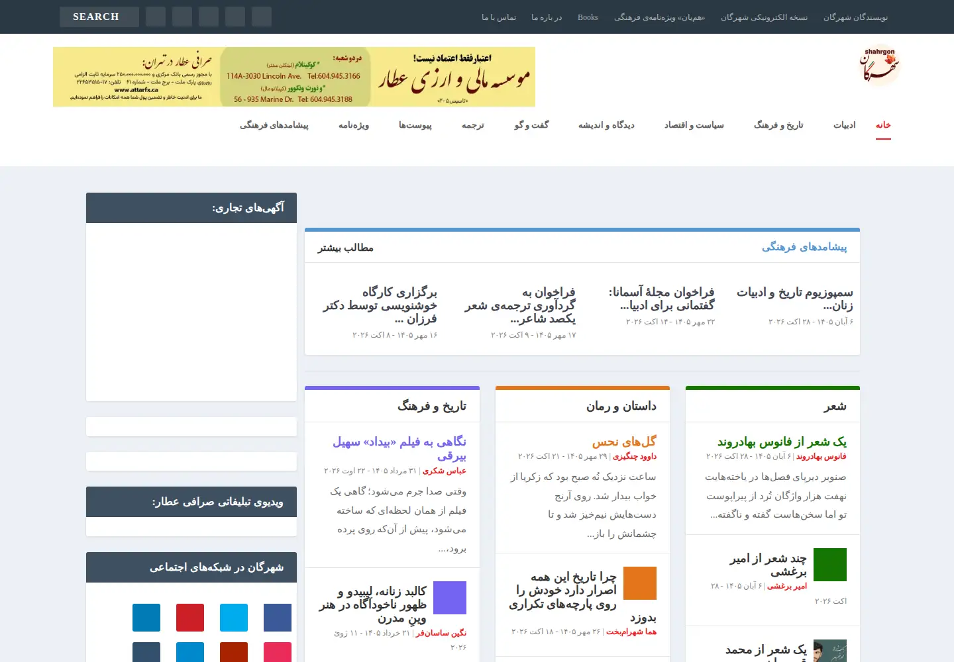
Task: Open یک شعر از فانوس بهادروند article title
Action: click(782, 442)
